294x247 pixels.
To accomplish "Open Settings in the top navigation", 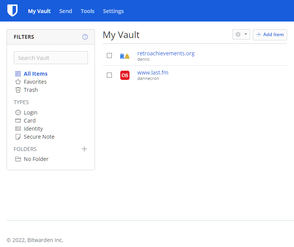I will click(113, 11).
